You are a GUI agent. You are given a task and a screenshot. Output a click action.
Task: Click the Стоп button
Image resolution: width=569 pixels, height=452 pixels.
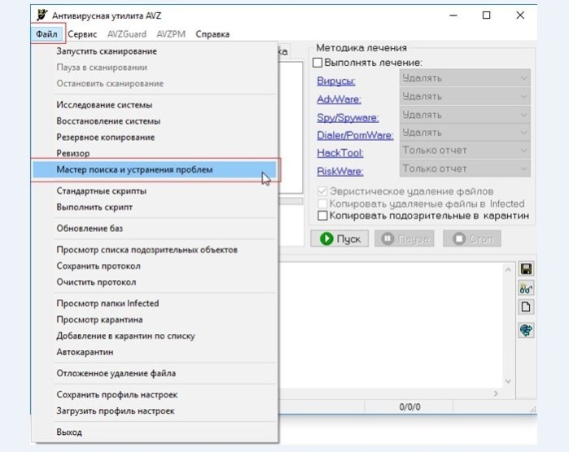472,239
